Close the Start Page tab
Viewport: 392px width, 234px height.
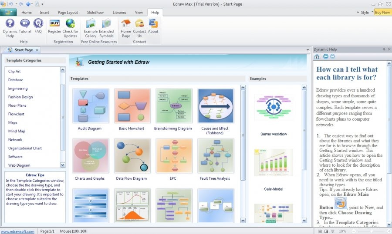[37, 50]
